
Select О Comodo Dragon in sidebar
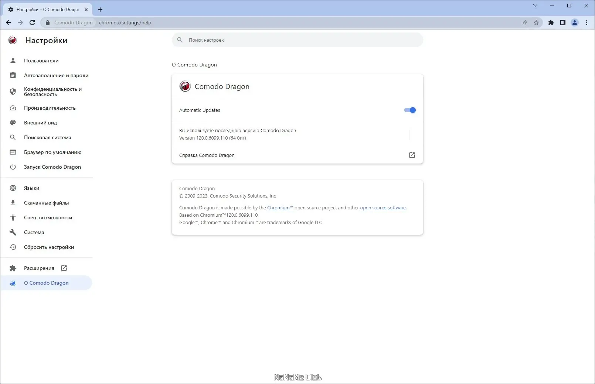pyautogui.click(x=46, y=283)
